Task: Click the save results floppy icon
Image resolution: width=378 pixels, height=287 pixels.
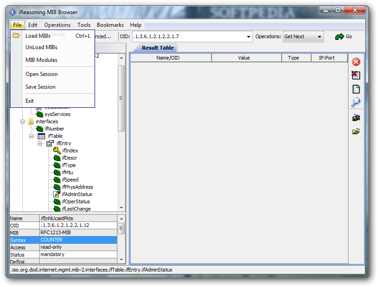Action: (356, 118)
